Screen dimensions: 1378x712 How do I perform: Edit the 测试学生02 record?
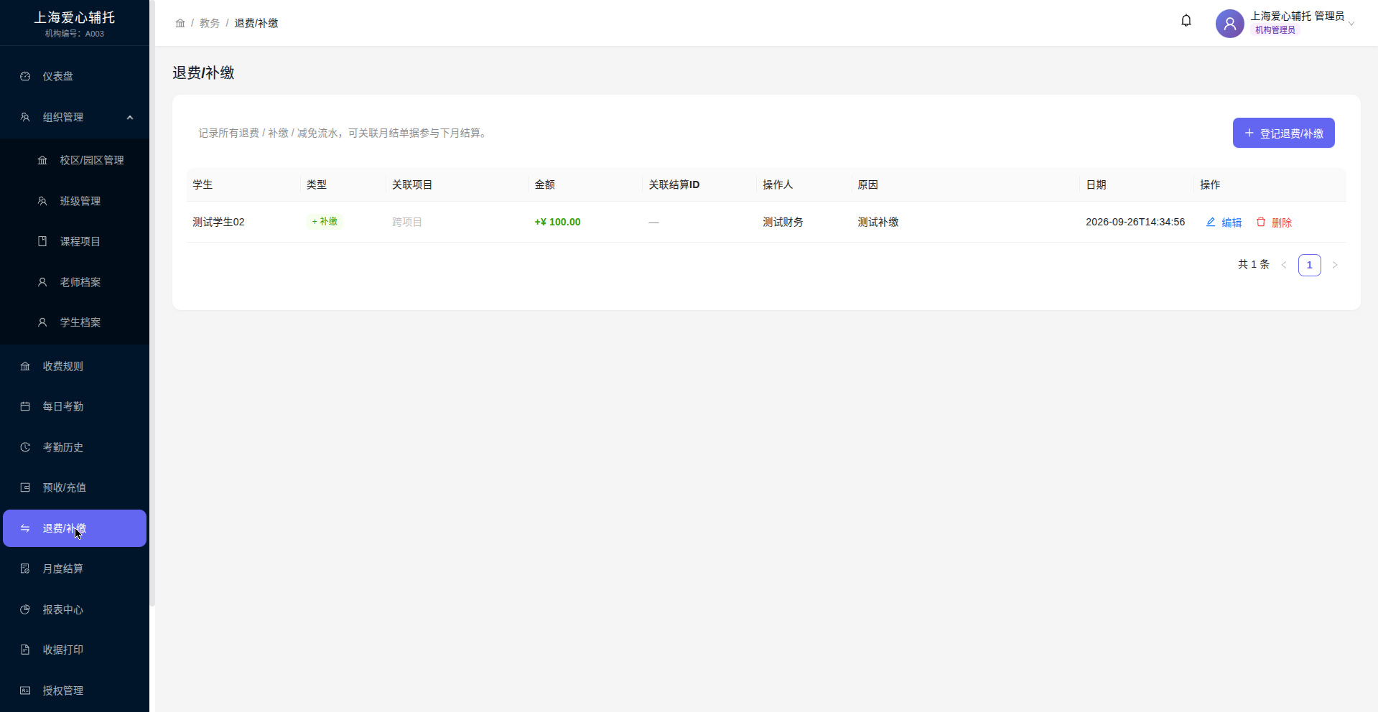pos(1224,222)
